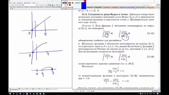Image resolution: width=169 pixels, height=95 pixels.
Task: Click the fit page icon
Action: pos(42,5)
